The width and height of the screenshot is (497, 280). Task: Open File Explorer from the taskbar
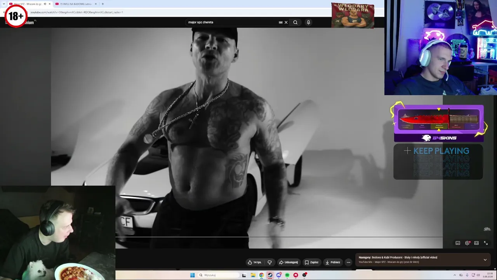[x=253, y=275]
